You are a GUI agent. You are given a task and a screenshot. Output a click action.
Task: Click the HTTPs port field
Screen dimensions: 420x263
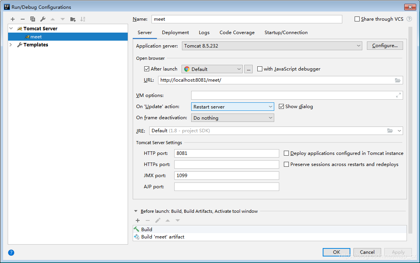pos(227,164)
